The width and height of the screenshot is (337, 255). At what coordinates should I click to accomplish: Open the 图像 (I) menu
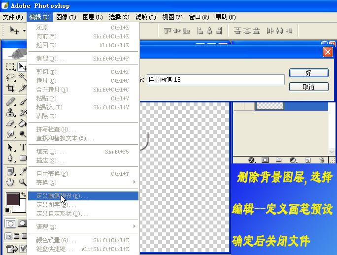pyautogui.click(x=66, y=17)
